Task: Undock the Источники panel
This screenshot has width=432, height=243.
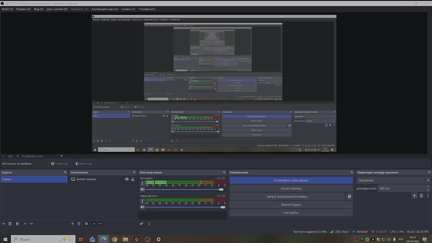Action: coord(134,172)
